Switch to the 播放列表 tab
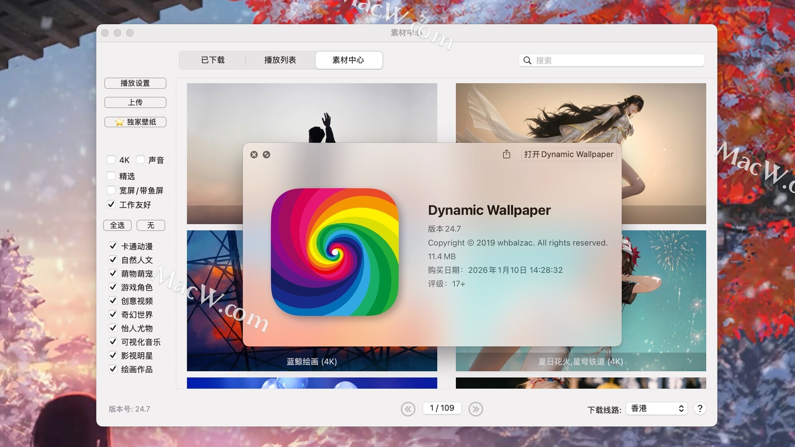 coord(280,60)
